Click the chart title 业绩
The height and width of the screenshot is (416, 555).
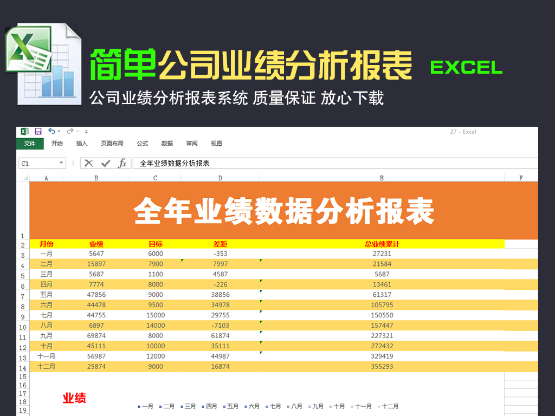point(74,398)
